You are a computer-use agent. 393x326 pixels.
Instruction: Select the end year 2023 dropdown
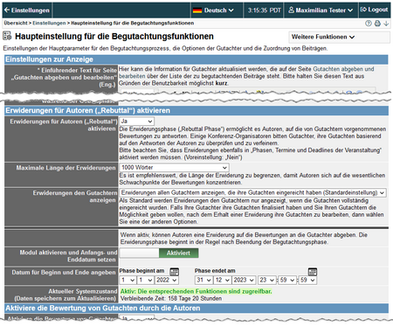pos(244,280)
